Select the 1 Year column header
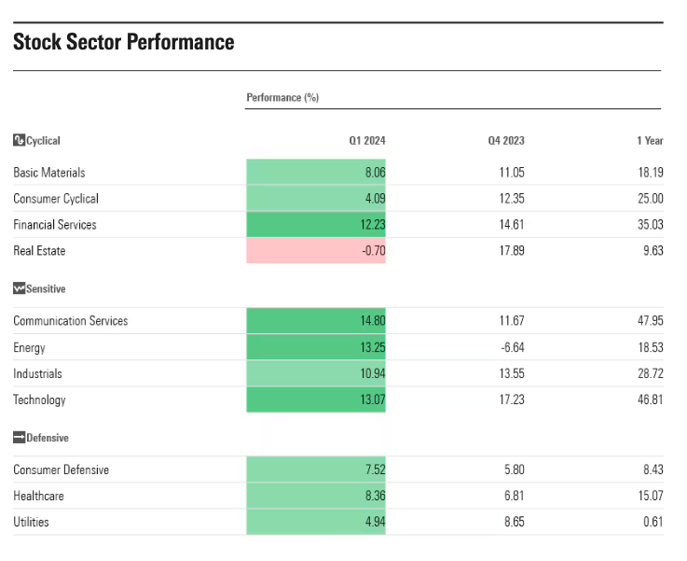 coord(649,140)
